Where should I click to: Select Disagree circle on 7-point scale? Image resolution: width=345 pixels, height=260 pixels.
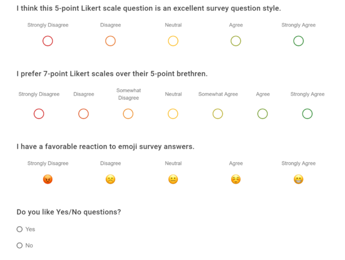(x=83, y=114)
